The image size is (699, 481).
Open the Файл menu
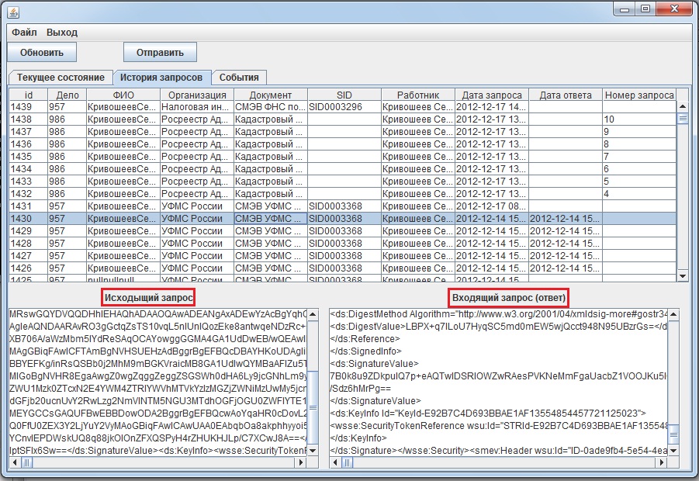[24, 33]
